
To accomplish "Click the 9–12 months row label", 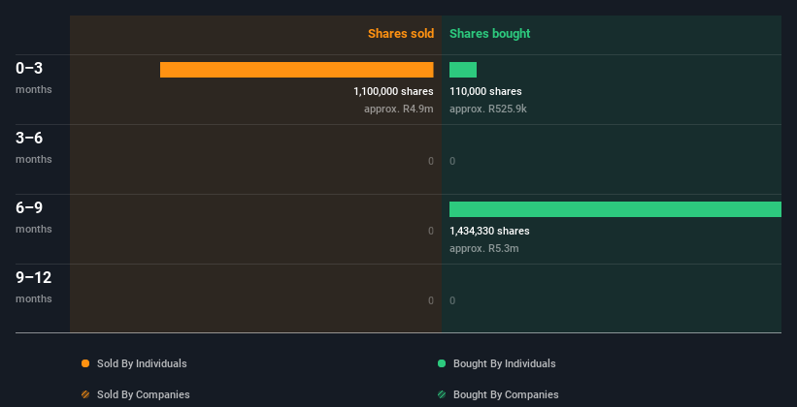I will [34, 287].
